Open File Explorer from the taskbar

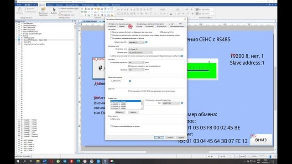click(x=38, y=161)
